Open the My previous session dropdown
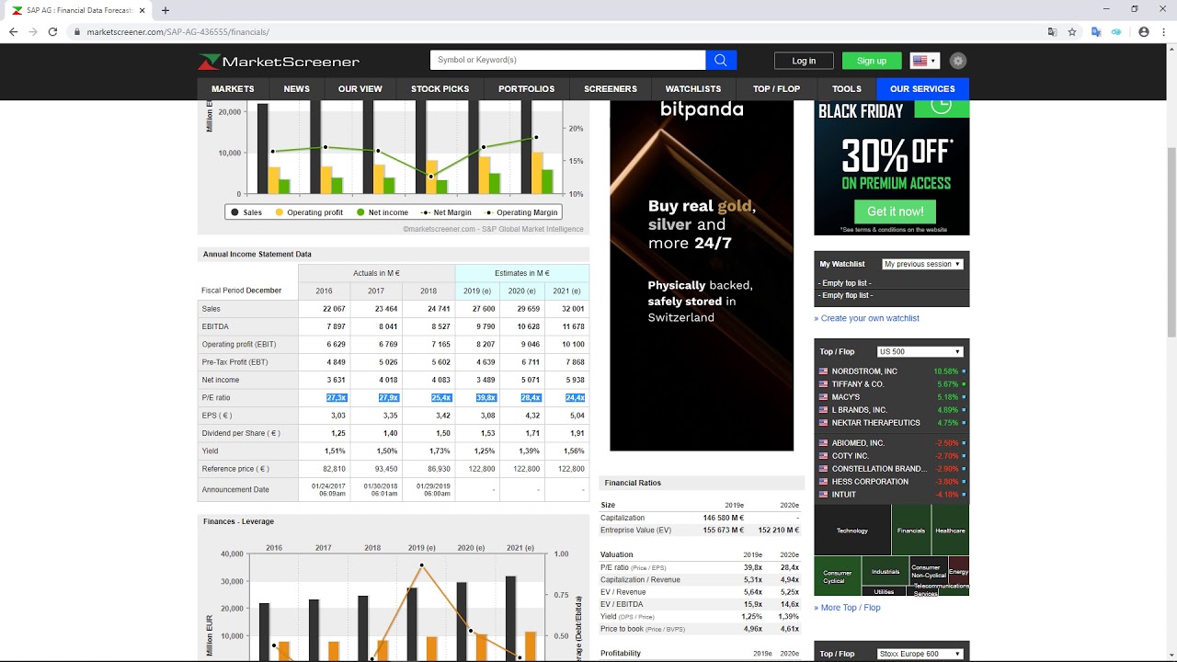 tap(922, 264)
